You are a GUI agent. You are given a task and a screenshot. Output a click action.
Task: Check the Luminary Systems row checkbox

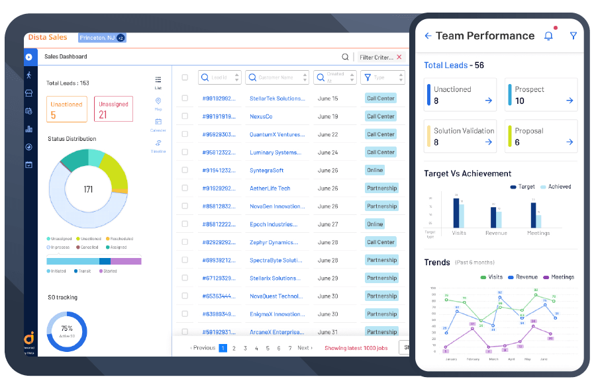pos(185,152)
